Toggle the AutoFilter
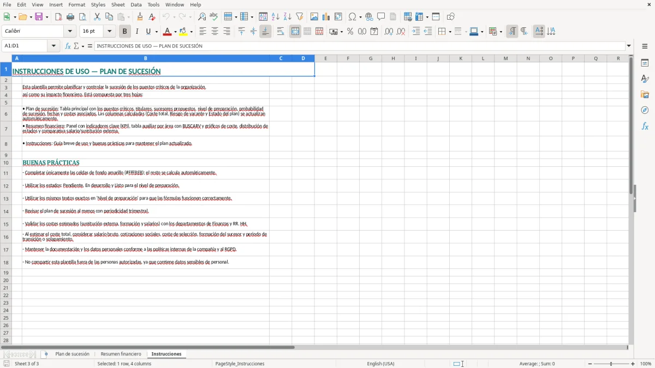The width and height of the screenshot is (655, 368). (300, 17)
